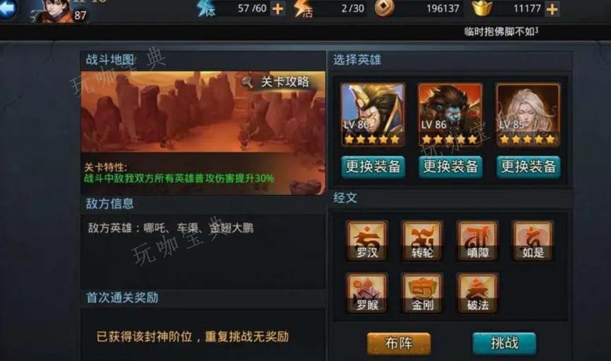Open the 布阵 formation button
The image size is (611, 361).
click(x=399, y=343)
